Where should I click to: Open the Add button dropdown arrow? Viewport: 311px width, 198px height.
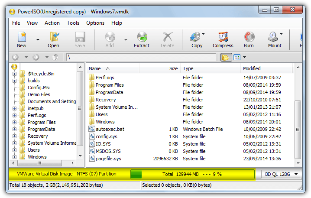[x=126, y=40]
